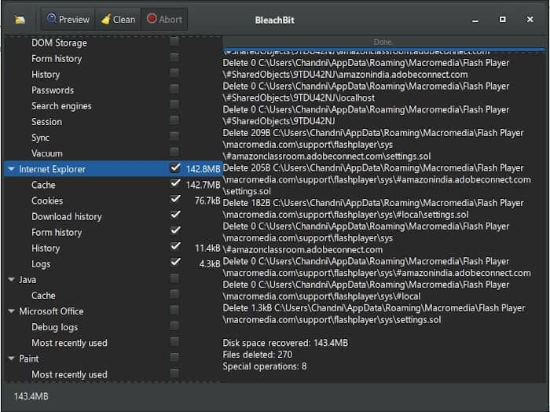Screen dimensions: 550x412
Task: Tick the DOM Storage checkbox
Action: point(174,42)
